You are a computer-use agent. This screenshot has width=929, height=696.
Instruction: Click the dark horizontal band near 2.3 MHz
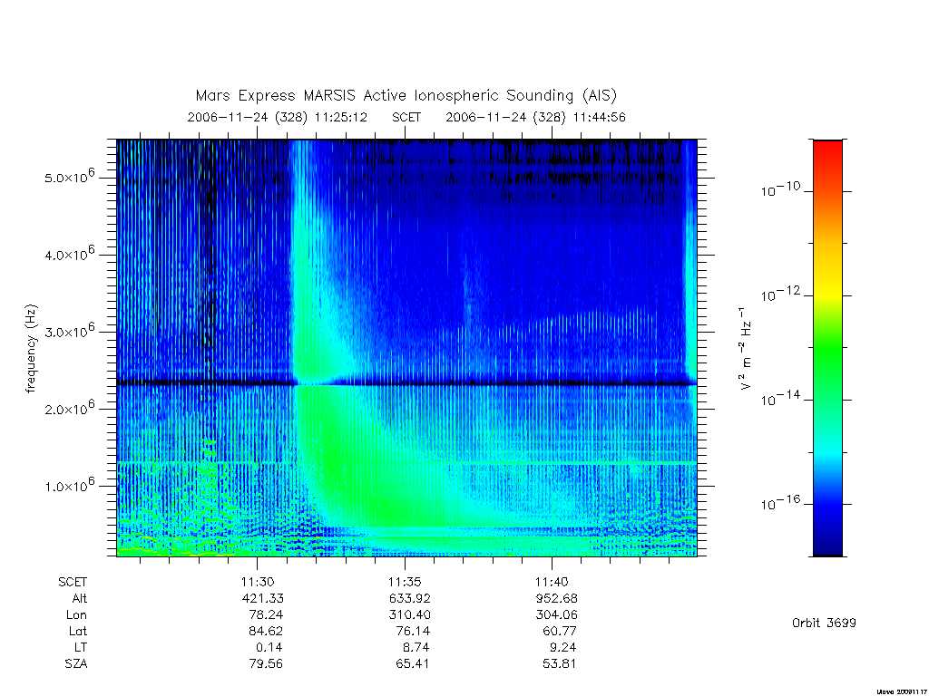[x=406, y=383]
